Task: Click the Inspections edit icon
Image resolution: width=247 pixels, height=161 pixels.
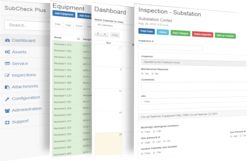Action: pyautogui.click(x=7, y=75)
